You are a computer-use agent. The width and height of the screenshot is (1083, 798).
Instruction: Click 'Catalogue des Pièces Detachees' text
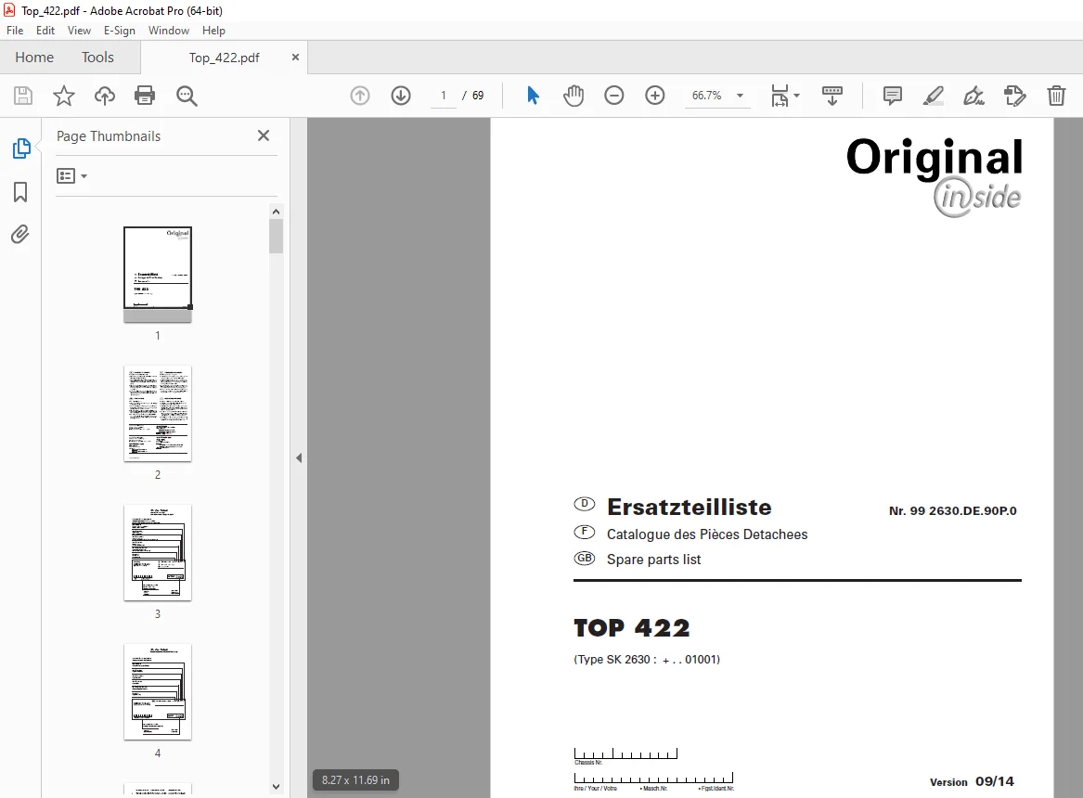(x=706, y=534)
